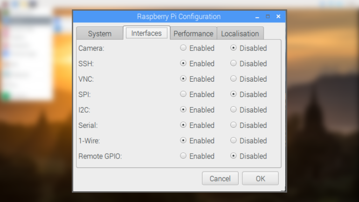Select Enabled for I2C
The image size is (359, 202).
click(x=183, y=110)
